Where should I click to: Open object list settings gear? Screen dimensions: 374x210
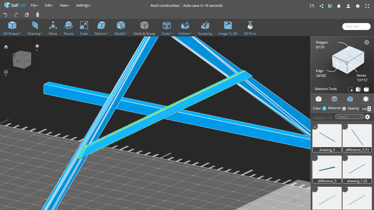click(367, 117)
